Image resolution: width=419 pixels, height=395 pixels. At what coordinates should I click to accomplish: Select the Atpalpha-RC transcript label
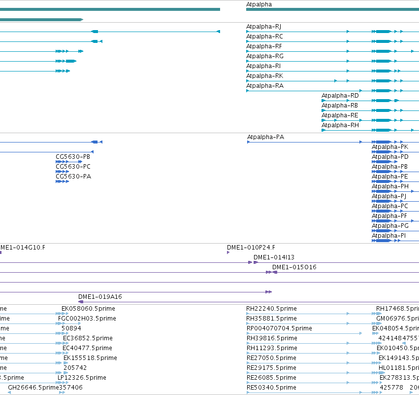pyautogui.click(x=264, y=36)
